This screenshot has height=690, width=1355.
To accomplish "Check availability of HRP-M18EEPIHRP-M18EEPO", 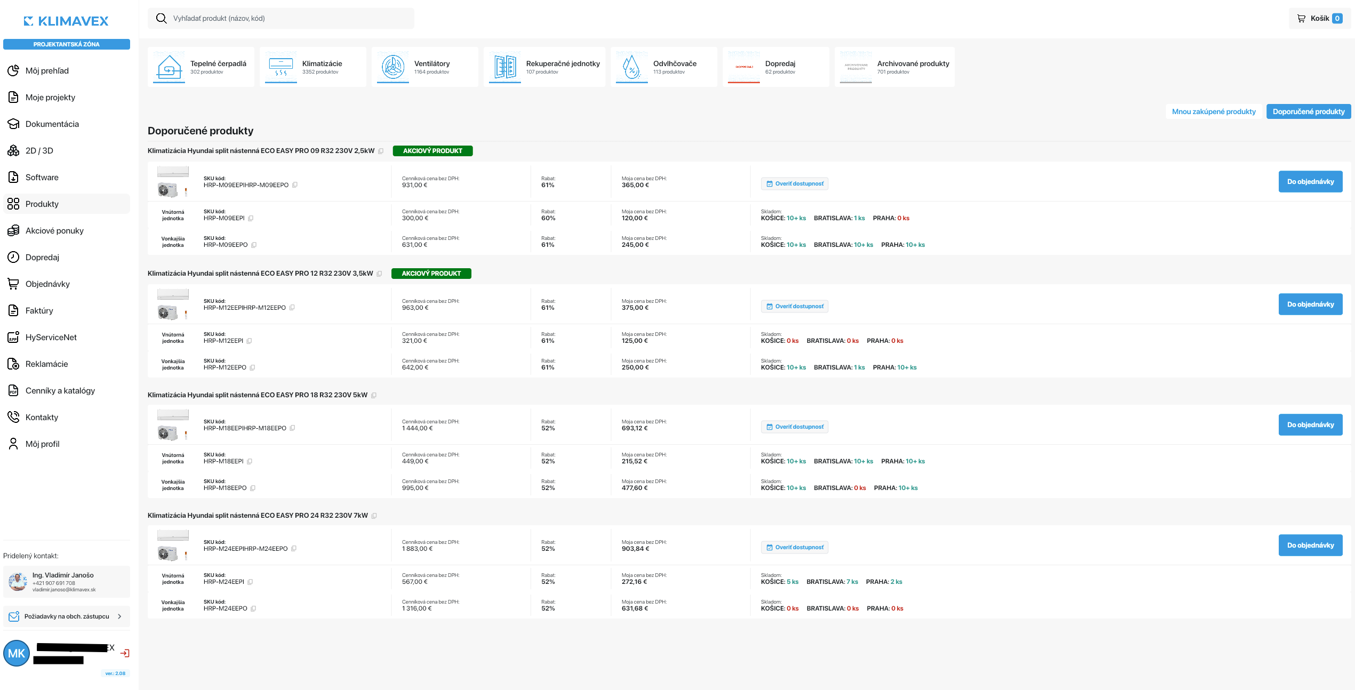I will [x=795, y=427].
